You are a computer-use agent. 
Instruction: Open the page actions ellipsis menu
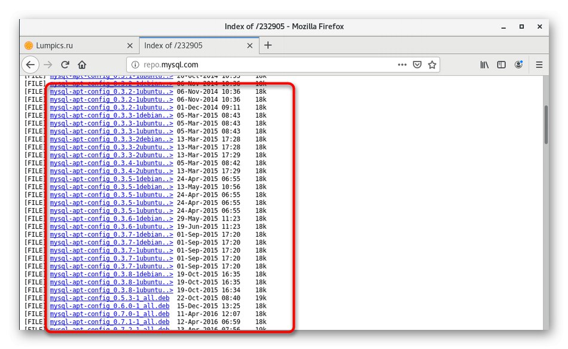[402, 65]
